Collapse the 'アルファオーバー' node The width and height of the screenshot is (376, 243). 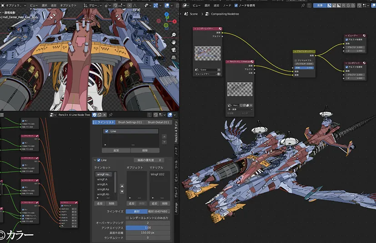pos(296,52)
